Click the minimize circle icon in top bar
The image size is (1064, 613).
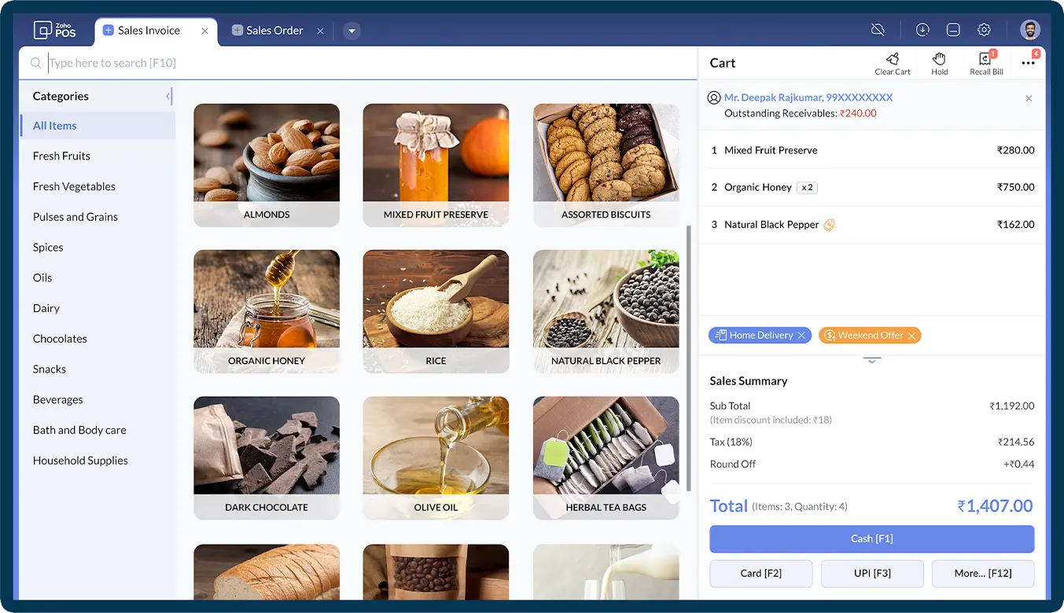(953, 30)
